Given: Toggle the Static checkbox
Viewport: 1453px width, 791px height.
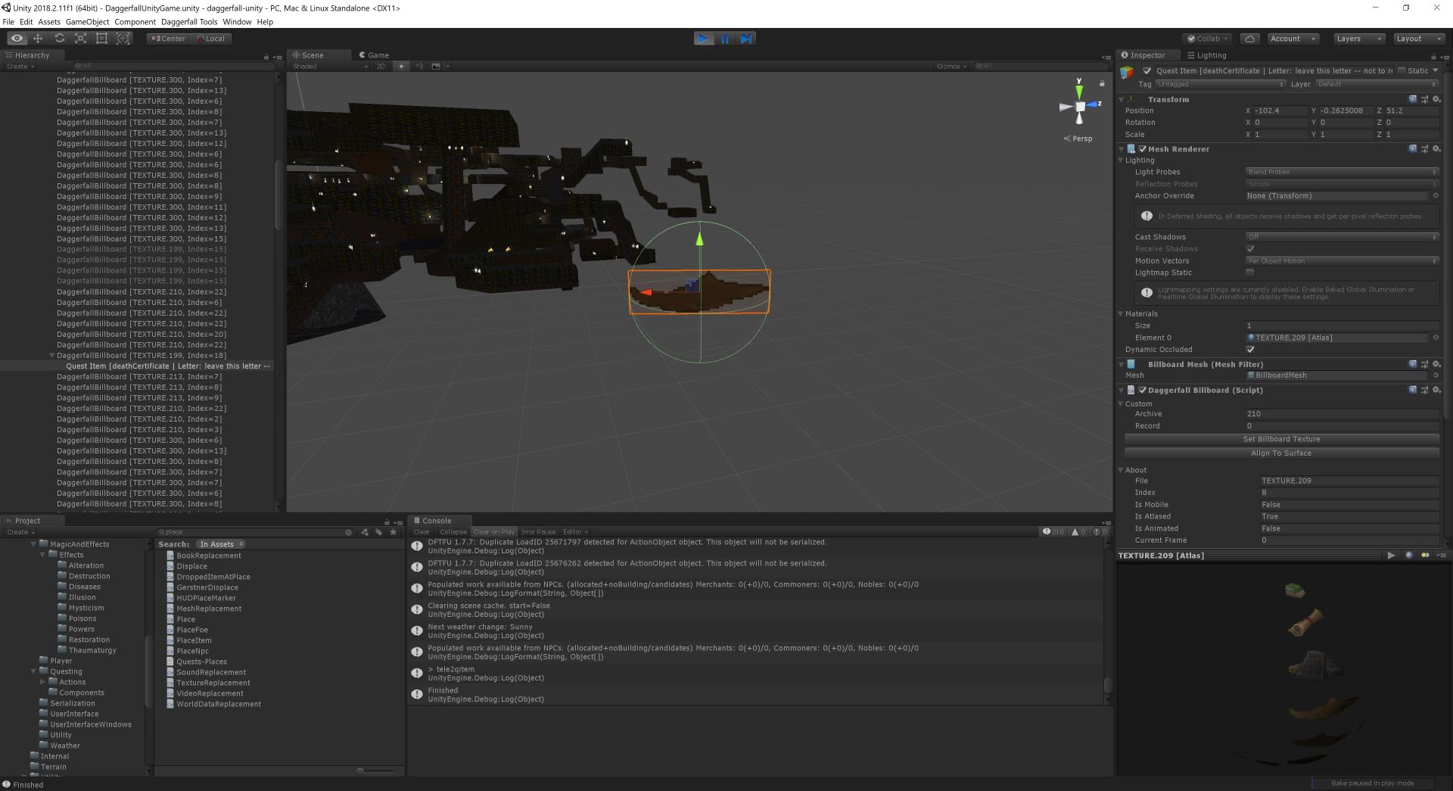Looking at the screenshot, I should coord(1402,70).
